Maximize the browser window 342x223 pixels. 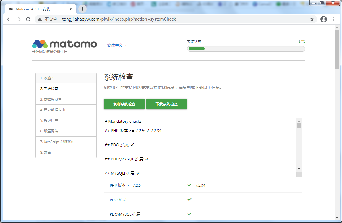pyautogui.click(x=322, y=3)
